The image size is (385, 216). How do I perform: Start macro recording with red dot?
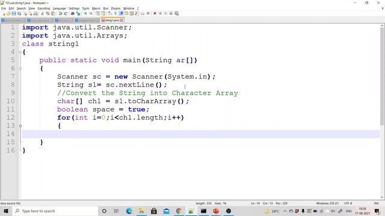(155, 13)
